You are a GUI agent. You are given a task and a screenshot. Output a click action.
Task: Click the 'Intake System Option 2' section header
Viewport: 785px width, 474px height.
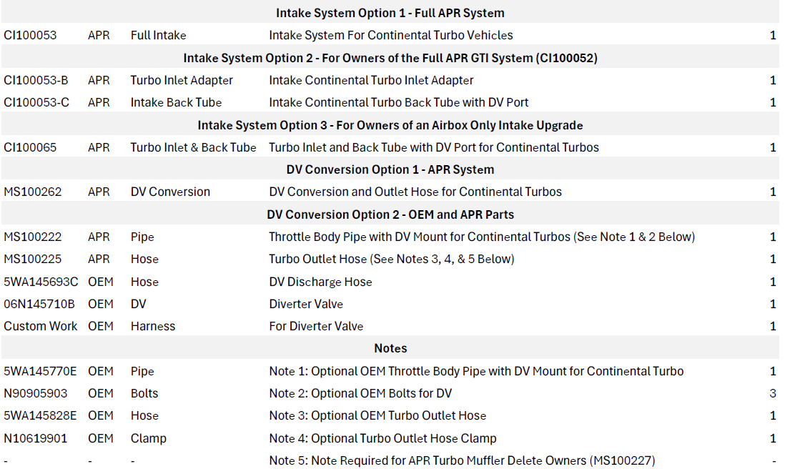[390, 58]
